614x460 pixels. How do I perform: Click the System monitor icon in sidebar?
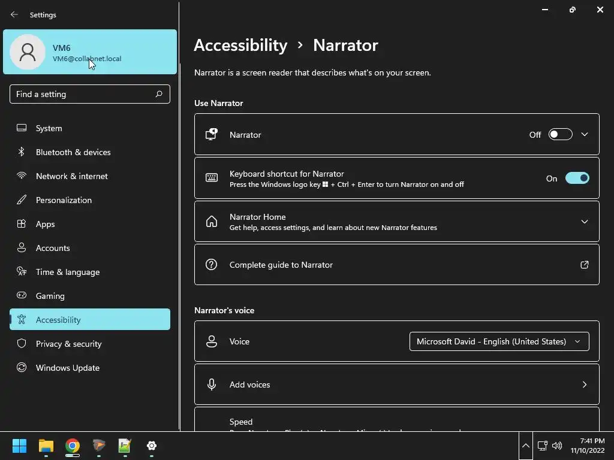point(22,128)
